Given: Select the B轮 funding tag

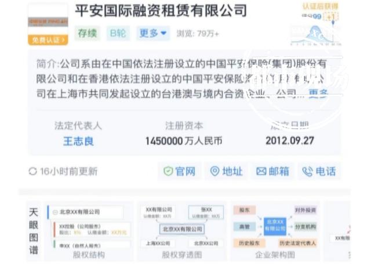Looking at the screenshot, I should (x=118, y=33).
